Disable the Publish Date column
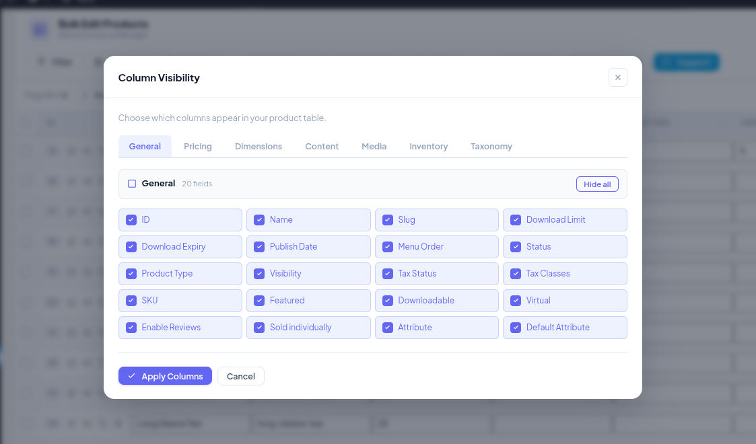 pos(259,246)
